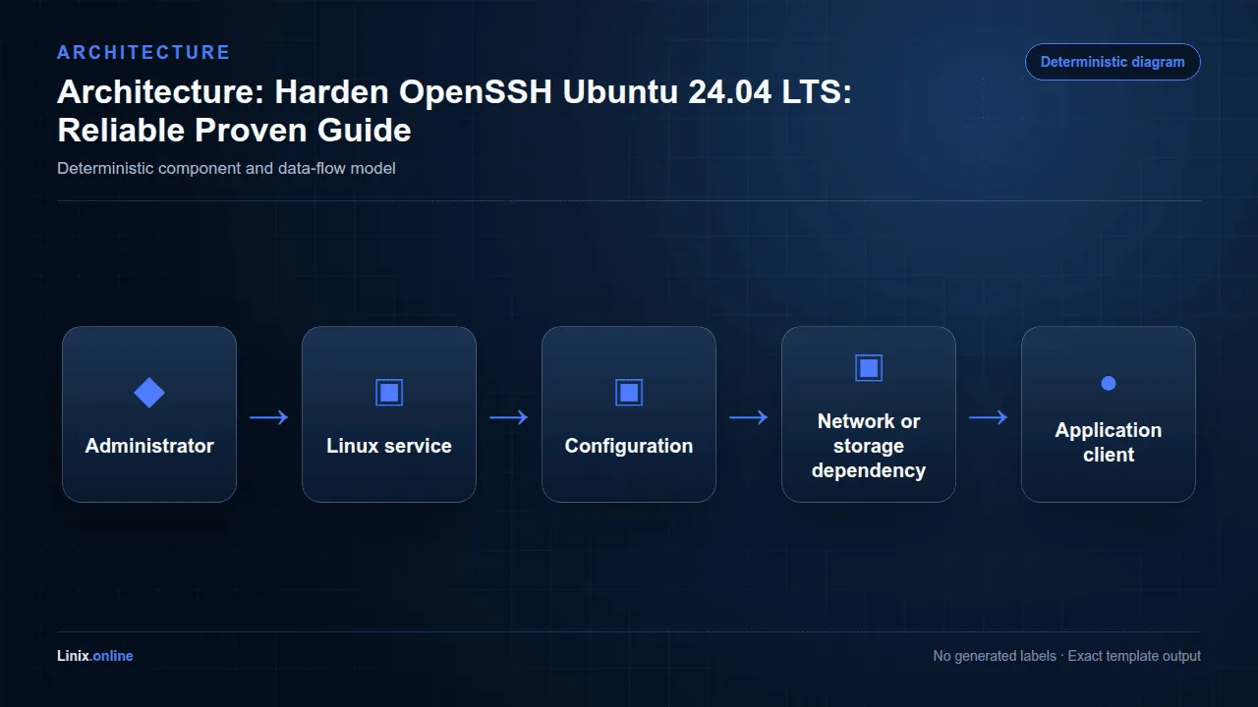
Task: Click the dot icon above Application client
Action: coord(1109,383)
